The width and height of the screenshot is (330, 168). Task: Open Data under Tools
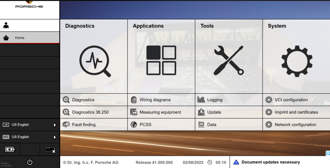[229, 124]
